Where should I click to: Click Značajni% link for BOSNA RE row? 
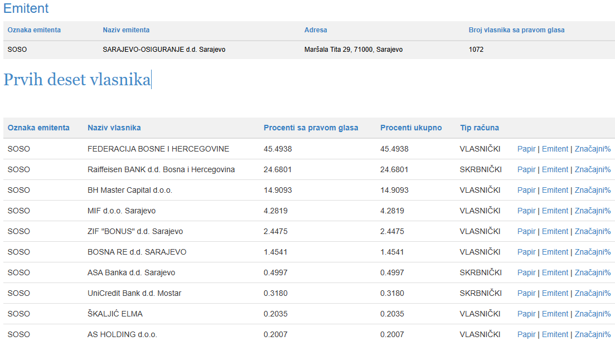tap(593, 252)
